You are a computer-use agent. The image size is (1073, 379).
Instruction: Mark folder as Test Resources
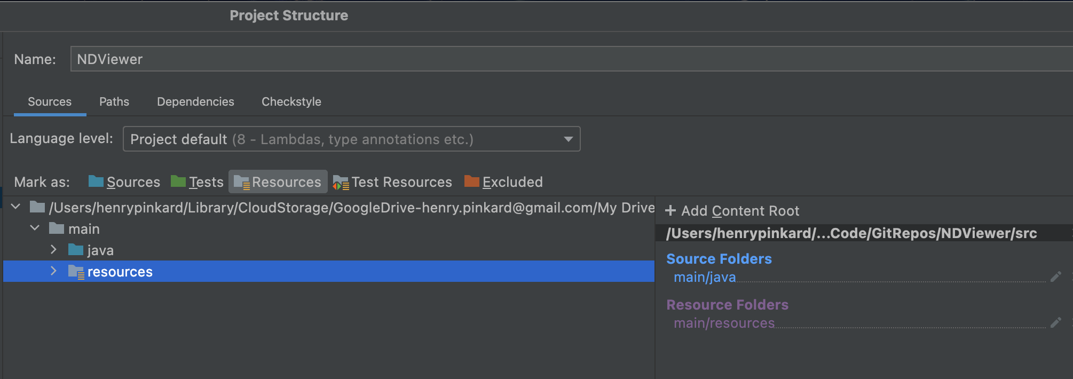pyautogui.click(x=392, y=182)
